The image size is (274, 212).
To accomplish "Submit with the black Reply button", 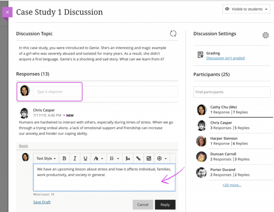I will click(x=165, y=205).
